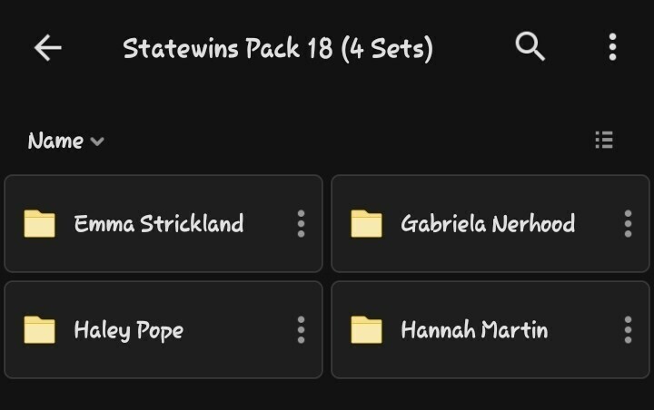This screenshot has height=410, width=654.
Task: Open the Name sort dropdown
Action: [66, 141]
